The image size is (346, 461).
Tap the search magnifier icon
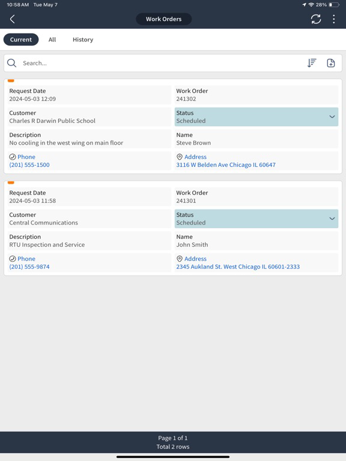(x=12, y=63)
